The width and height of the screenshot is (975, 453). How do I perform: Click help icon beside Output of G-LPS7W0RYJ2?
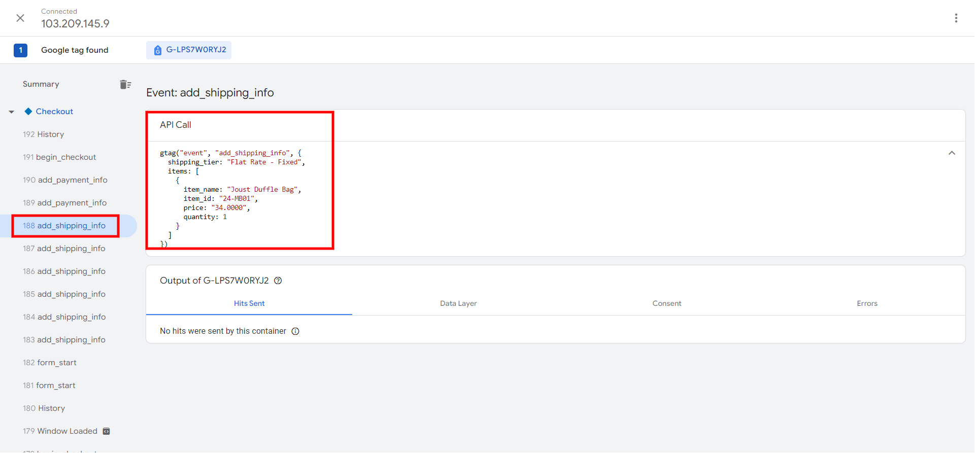point(278,281)
